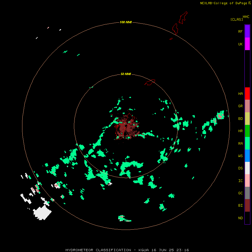Click the NEXLAB-College of DuPage credit text

point(223,3)
